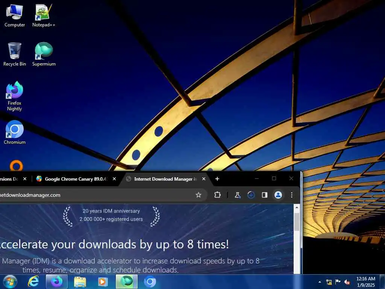Select the Notepad++ desktop shortcut

pyautogui.click(x=44, y=16)
